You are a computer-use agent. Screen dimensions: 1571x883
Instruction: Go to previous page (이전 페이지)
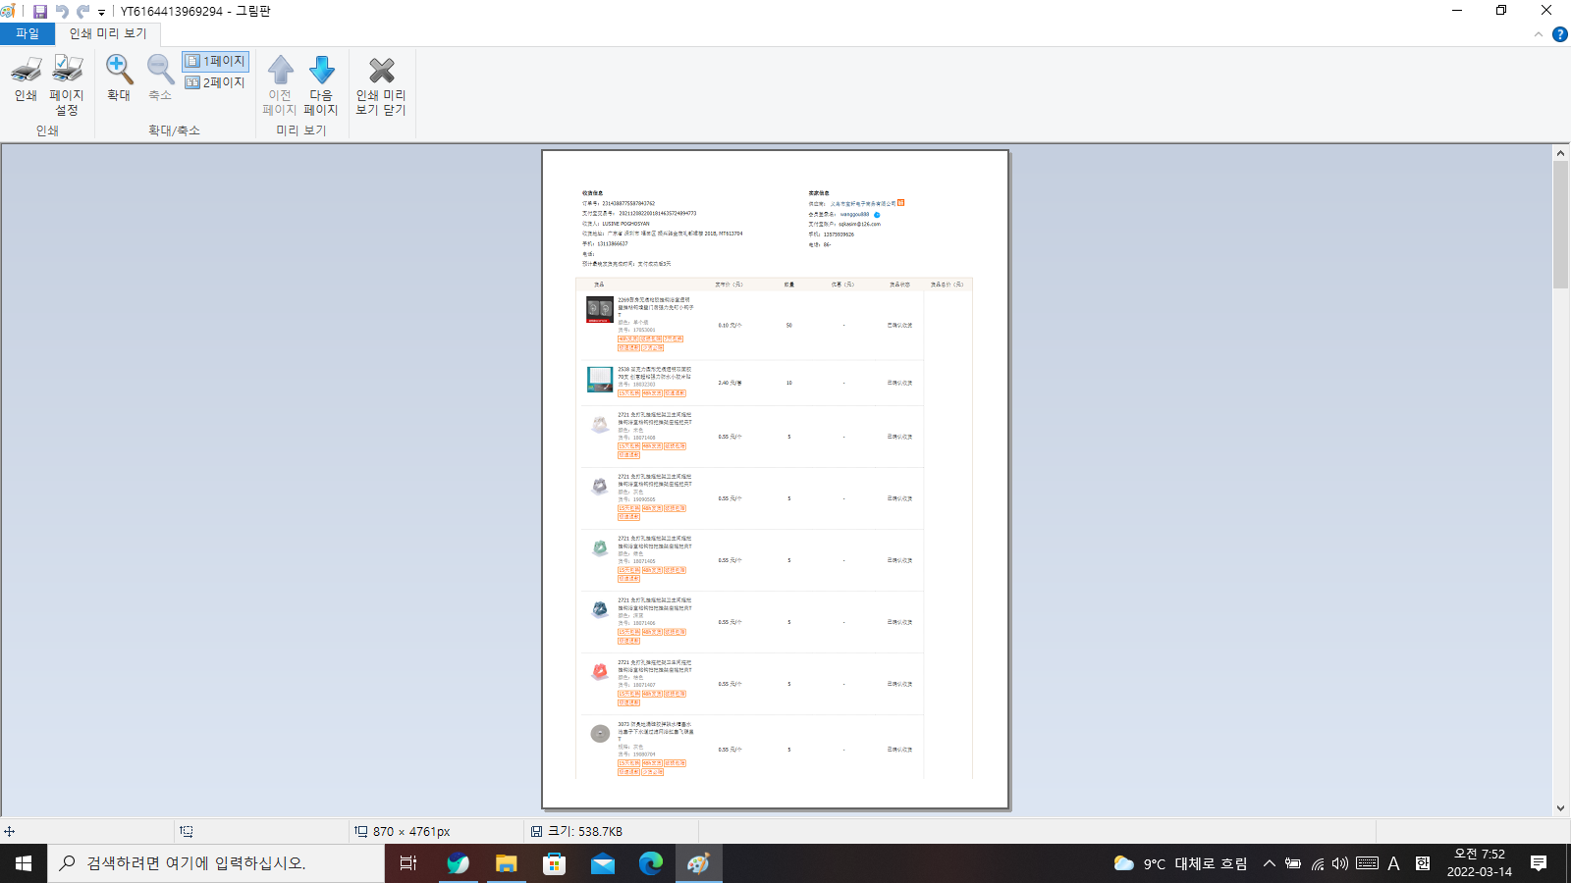click(280, 85)
